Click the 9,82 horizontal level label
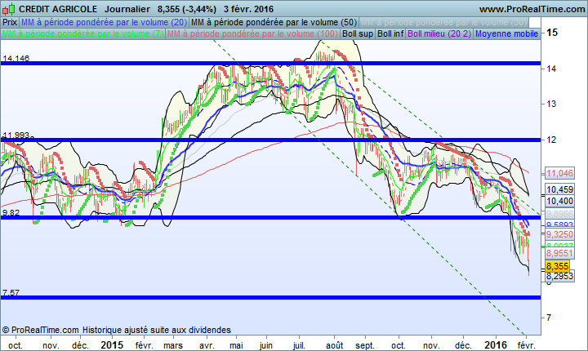This screenshot has width=588, height=351. pyautogui.click(x=11, y=212)
